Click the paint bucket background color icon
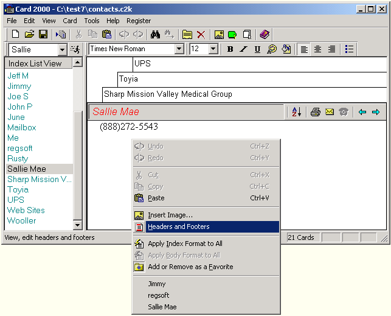 coord(286,49)
